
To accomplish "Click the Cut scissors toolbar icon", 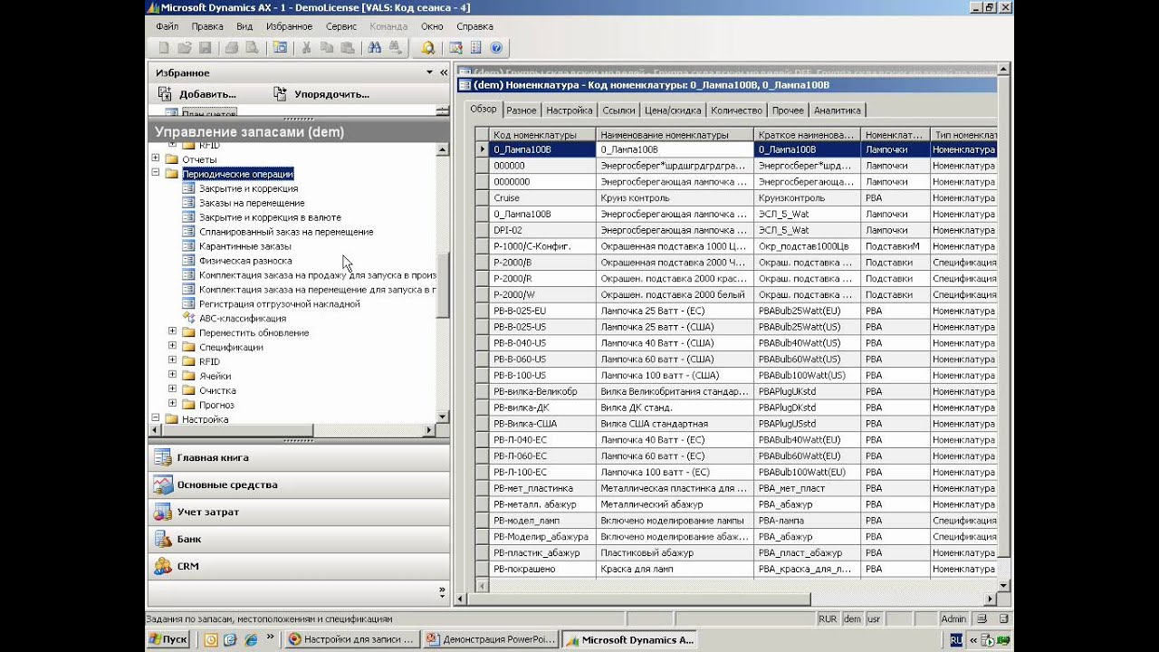I will [306, 48].
